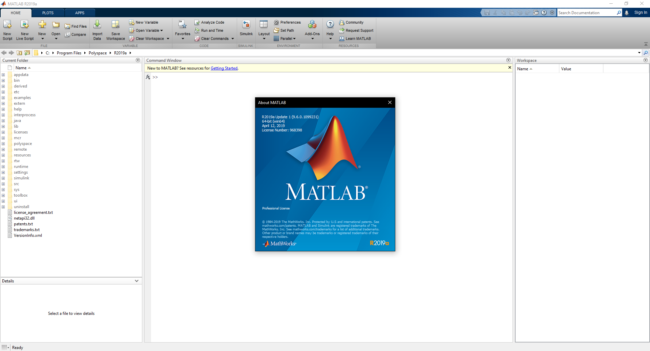Expand the examples folder
This screenshot has width=650, height=351.
point(3,98)
